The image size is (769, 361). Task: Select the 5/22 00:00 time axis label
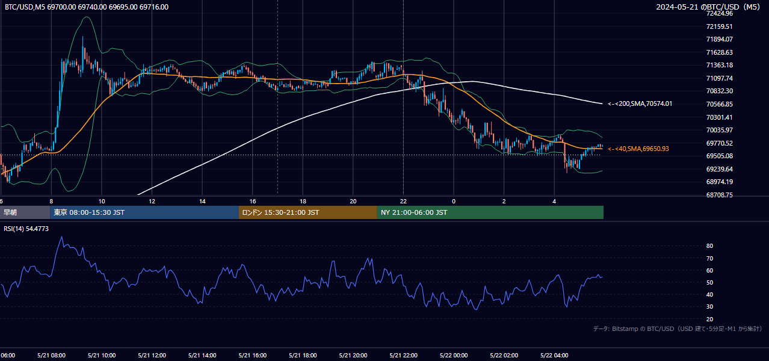[x=454, y=356]
